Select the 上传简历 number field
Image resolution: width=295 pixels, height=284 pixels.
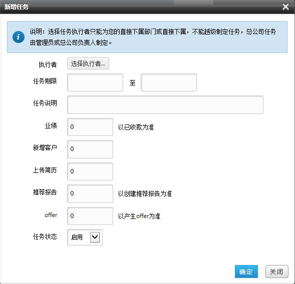(x=90, y=171)
